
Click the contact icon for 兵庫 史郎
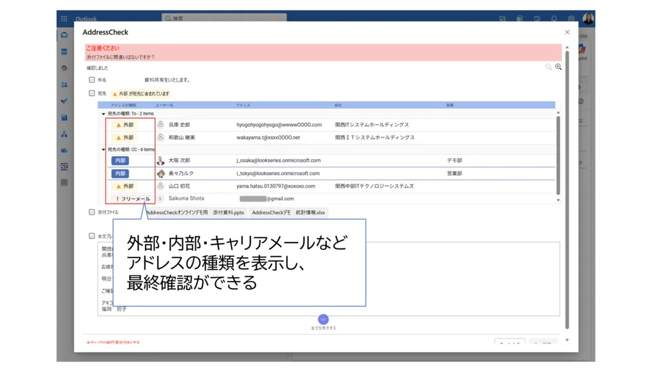point(160,124)
